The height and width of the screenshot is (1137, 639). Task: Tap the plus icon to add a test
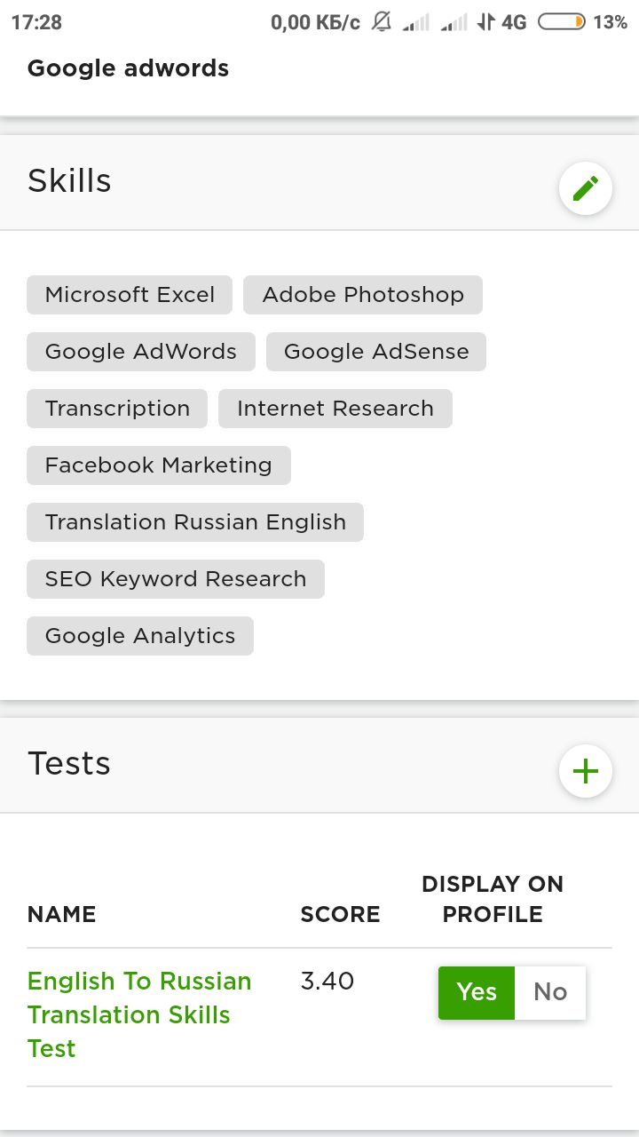click(x=586, y=770)
